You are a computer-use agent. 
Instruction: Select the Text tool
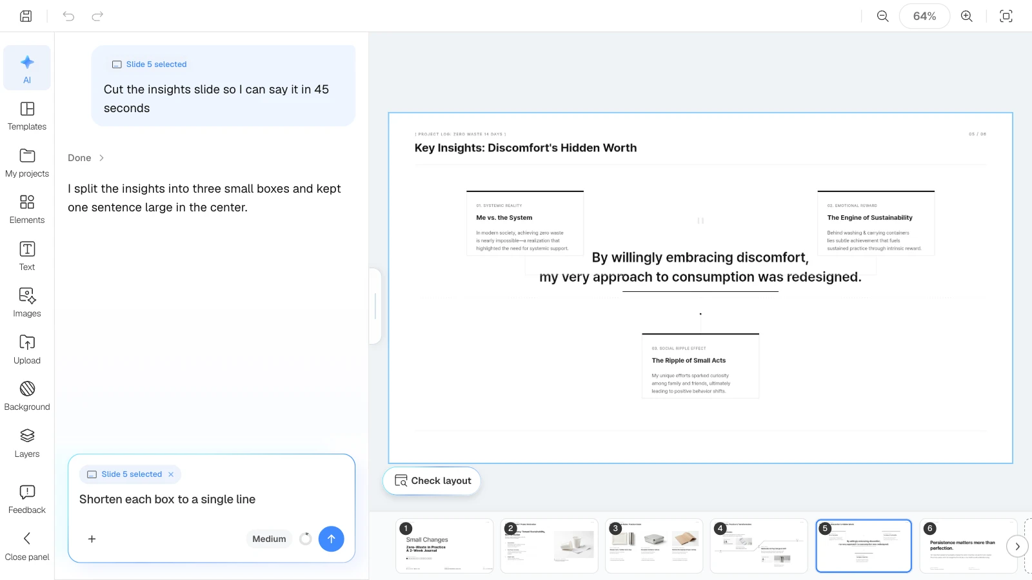(x=27, y=256)
